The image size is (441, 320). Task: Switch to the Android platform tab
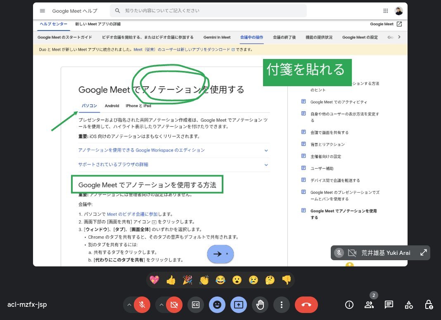tap(112, 106)
